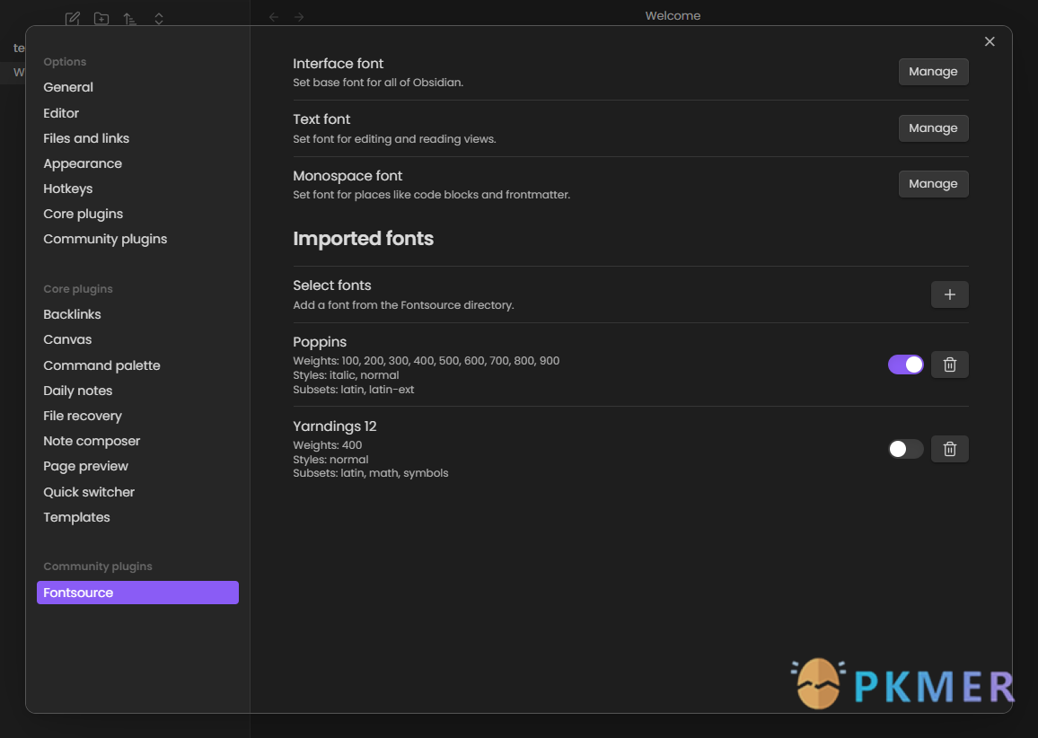Select Core plugins in the Options section
1038x738 pixels.
(x=137, y=214)
